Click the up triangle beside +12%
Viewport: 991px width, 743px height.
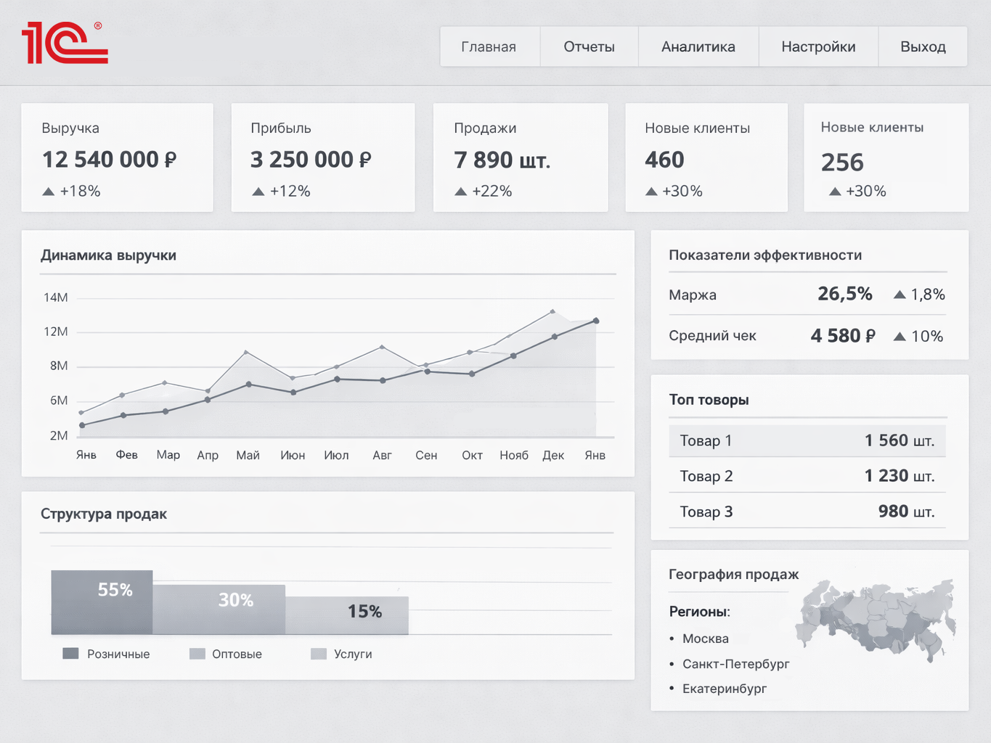[258, 192]
